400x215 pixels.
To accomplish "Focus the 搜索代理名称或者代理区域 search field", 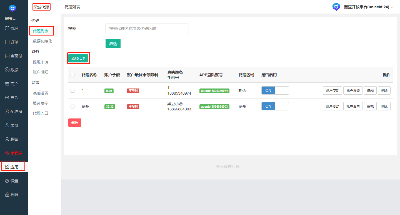I will point(147,28).
